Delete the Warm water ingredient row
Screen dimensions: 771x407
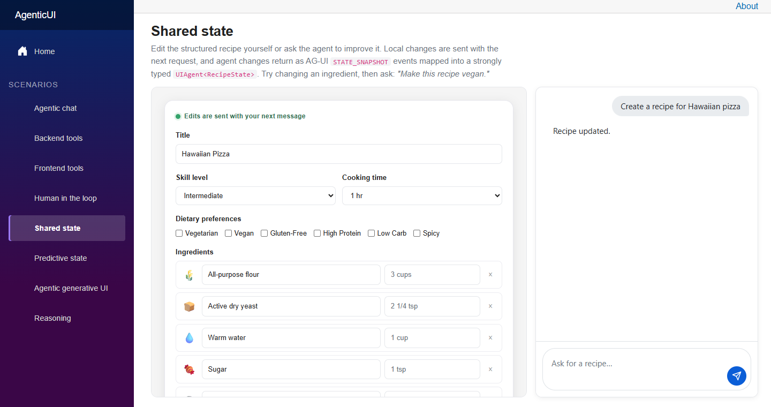pyautogui.click(x=490, y=338)
